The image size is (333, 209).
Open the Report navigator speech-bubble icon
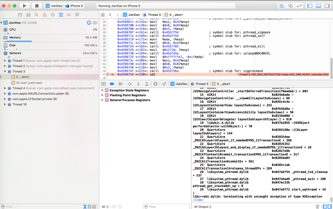pos(77,15)
